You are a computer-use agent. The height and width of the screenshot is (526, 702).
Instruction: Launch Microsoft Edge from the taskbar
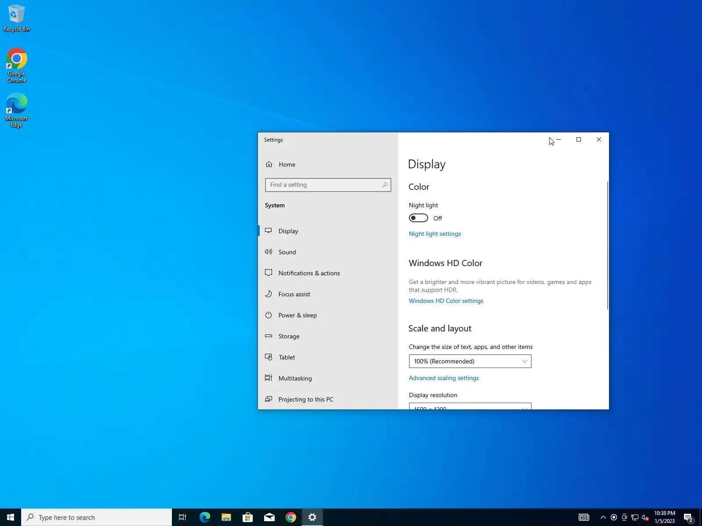[204, 517]
